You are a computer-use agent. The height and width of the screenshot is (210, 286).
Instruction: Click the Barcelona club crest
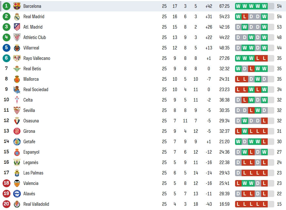pyautogui.click(x=17, y=6)
